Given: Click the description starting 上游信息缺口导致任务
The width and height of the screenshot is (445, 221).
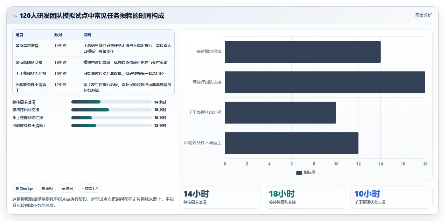Looking at the screenshot, I should [127, 48].
